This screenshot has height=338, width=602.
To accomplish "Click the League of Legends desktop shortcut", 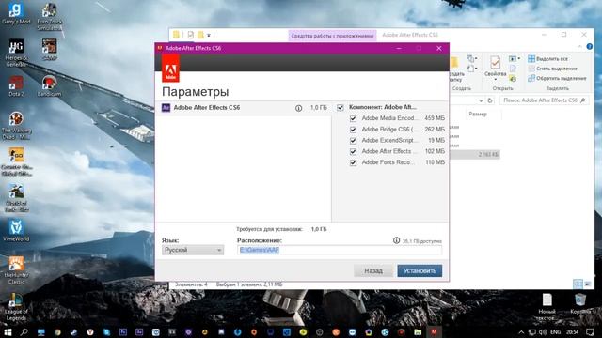I will (16, 307).
